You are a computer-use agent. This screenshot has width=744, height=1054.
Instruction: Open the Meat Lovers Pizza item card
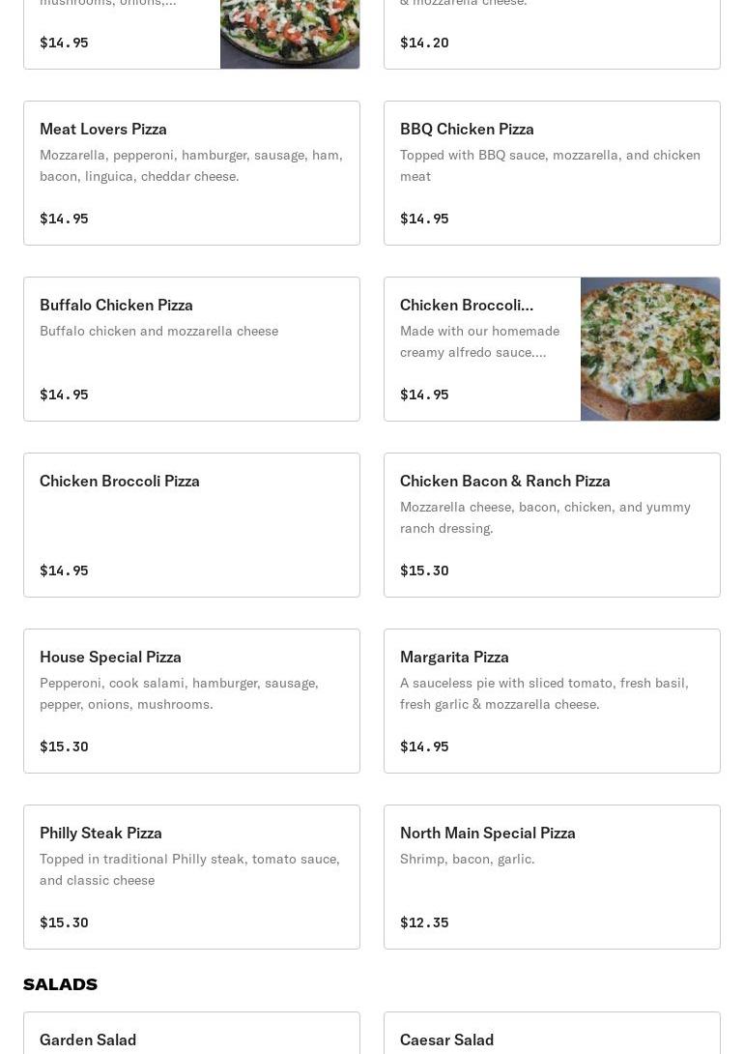point(191,173)
